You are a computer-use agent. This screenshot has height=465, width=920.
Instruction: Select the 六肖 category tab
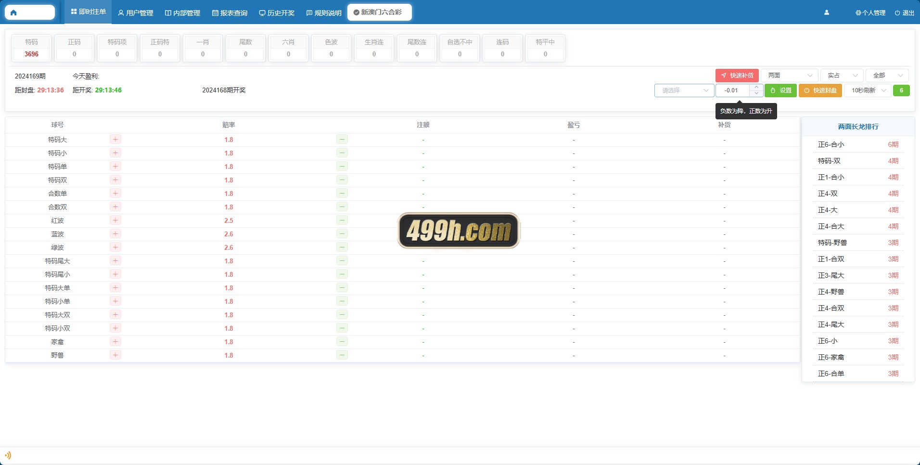[288, 48]
